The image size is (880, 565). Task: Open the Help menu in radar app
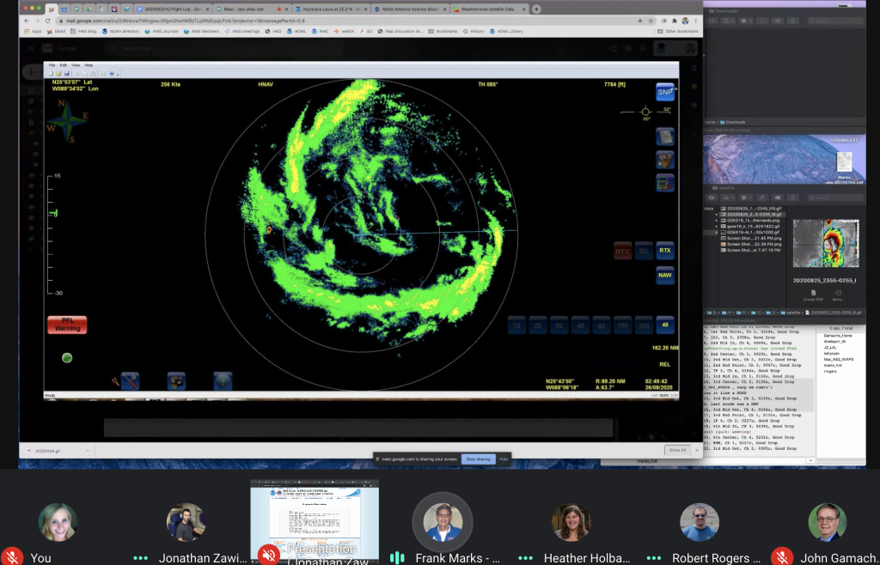[89, 65]
